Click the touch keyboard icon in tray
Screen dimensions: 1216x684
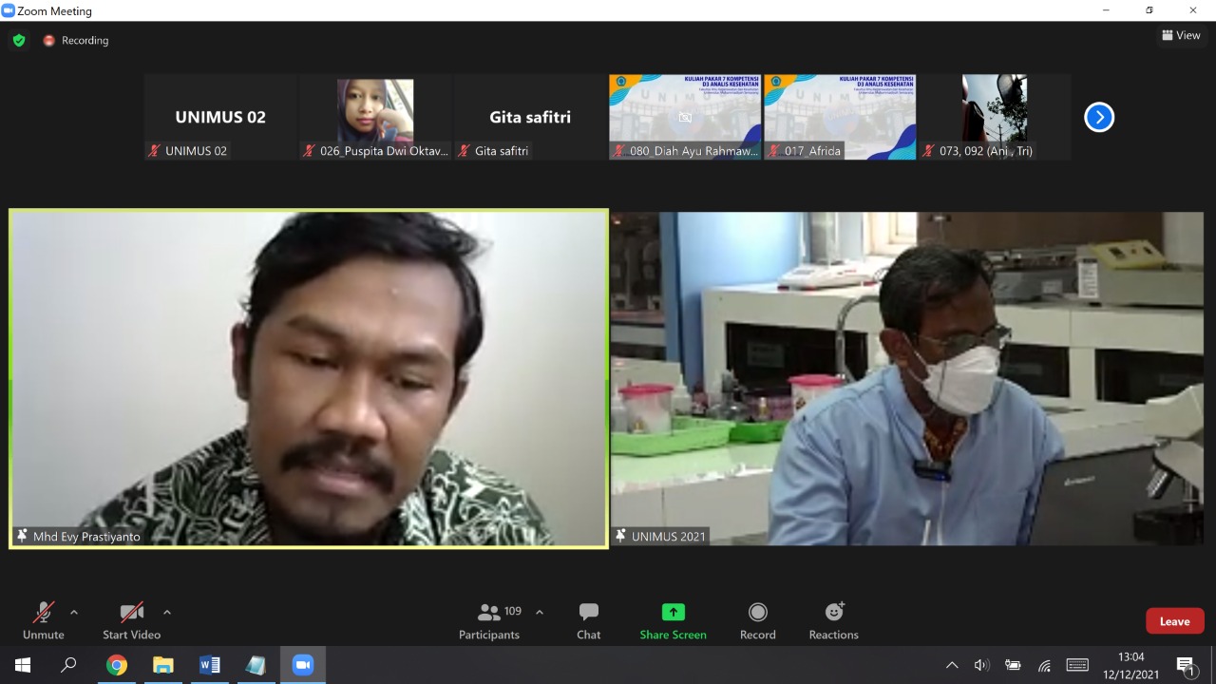(1077, 665)
